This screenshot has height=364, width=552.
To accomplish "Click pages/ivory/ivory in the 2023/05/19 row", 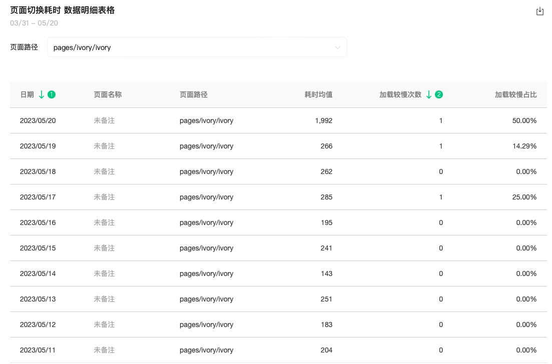I will [x=206, y=146].
